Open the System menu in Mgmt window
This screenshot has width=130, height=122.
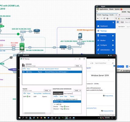click(117, 9)
